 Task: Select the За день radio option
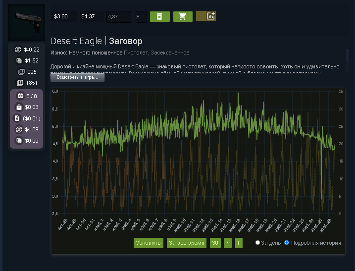257,243
